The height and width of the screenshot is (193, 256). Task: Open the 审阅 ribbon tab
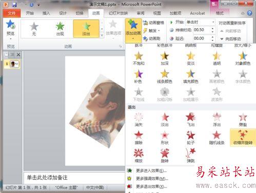pyautogui.click(x=141, y=13)
